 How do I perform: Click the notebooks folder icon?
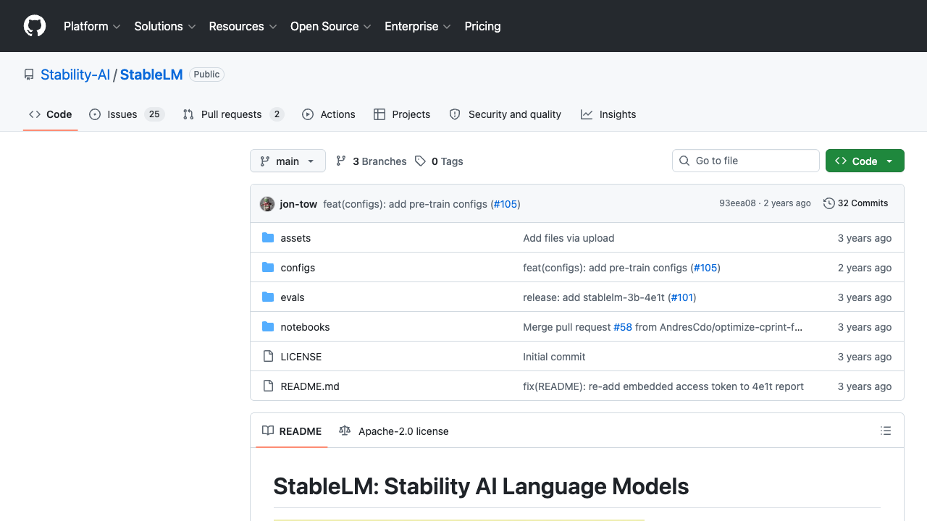(268, 327)
